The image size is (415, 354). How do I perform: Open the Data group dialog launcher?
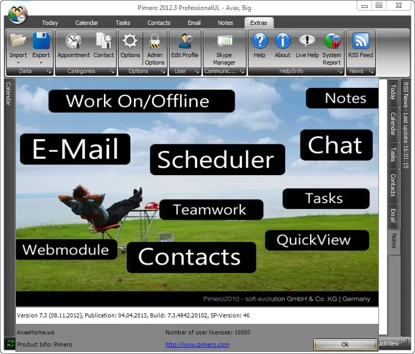click(49, 71)
